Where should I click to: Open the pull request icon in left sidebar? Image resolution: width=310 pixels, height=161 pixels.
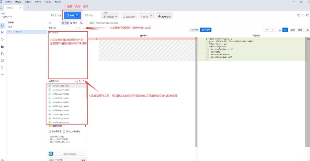pyautogui.click(x=2, y=54)
